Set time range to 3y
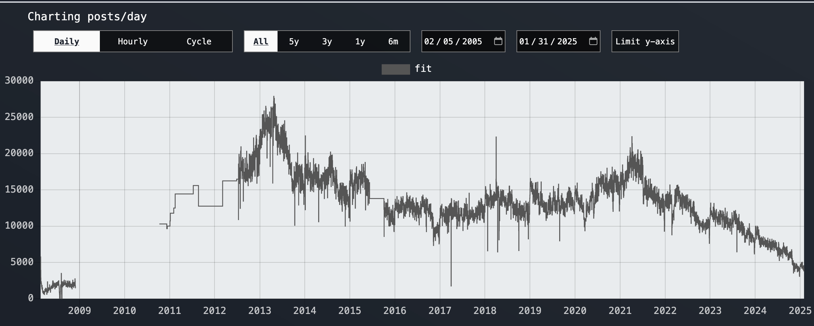 [x=327, y=41]
